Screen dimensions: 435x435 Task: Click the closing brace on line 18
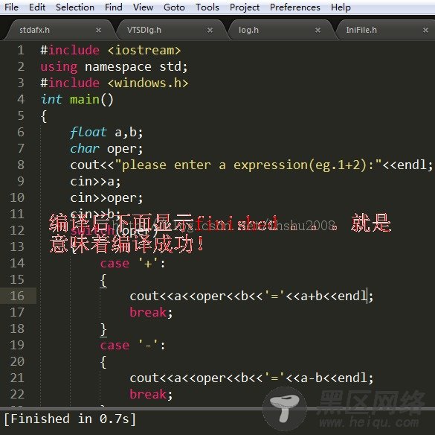[103, 329]
